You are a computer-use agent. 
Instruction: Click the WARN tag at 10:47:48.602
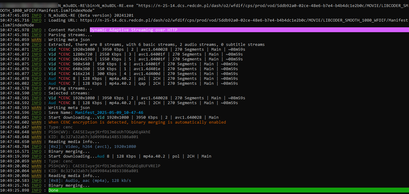click(x=36, y=122)
